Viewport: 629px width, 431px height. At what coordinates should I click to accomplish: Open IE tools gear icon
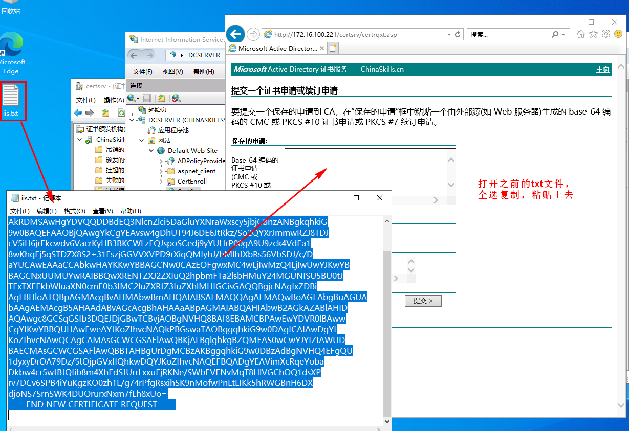point(606,34)
